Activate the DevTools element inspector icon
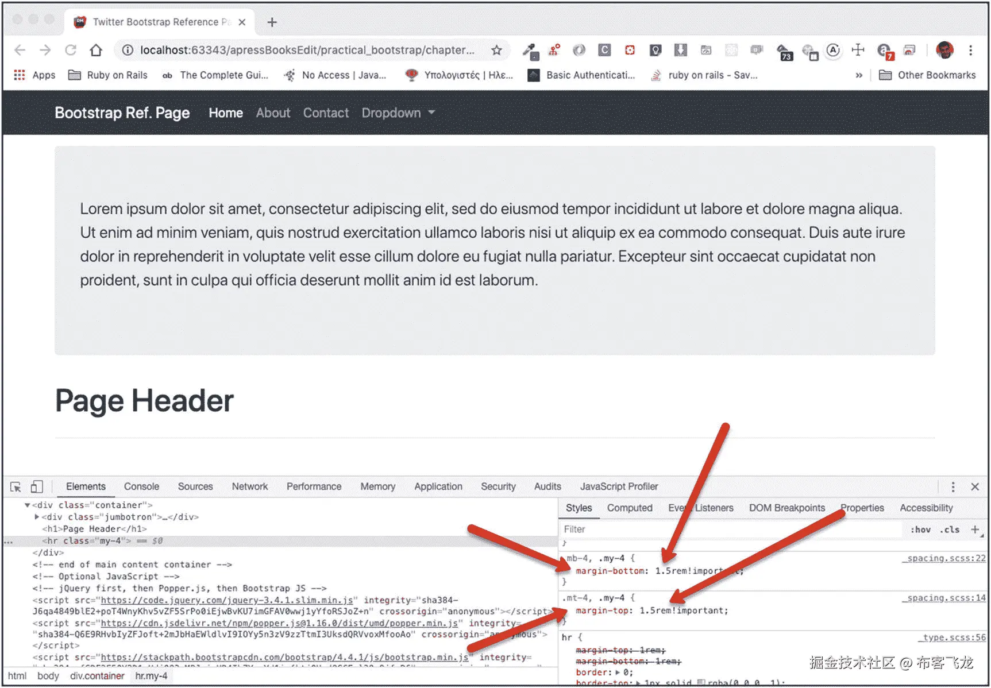The height and width of the screenshot is (688, 991). tap(16, 487)
